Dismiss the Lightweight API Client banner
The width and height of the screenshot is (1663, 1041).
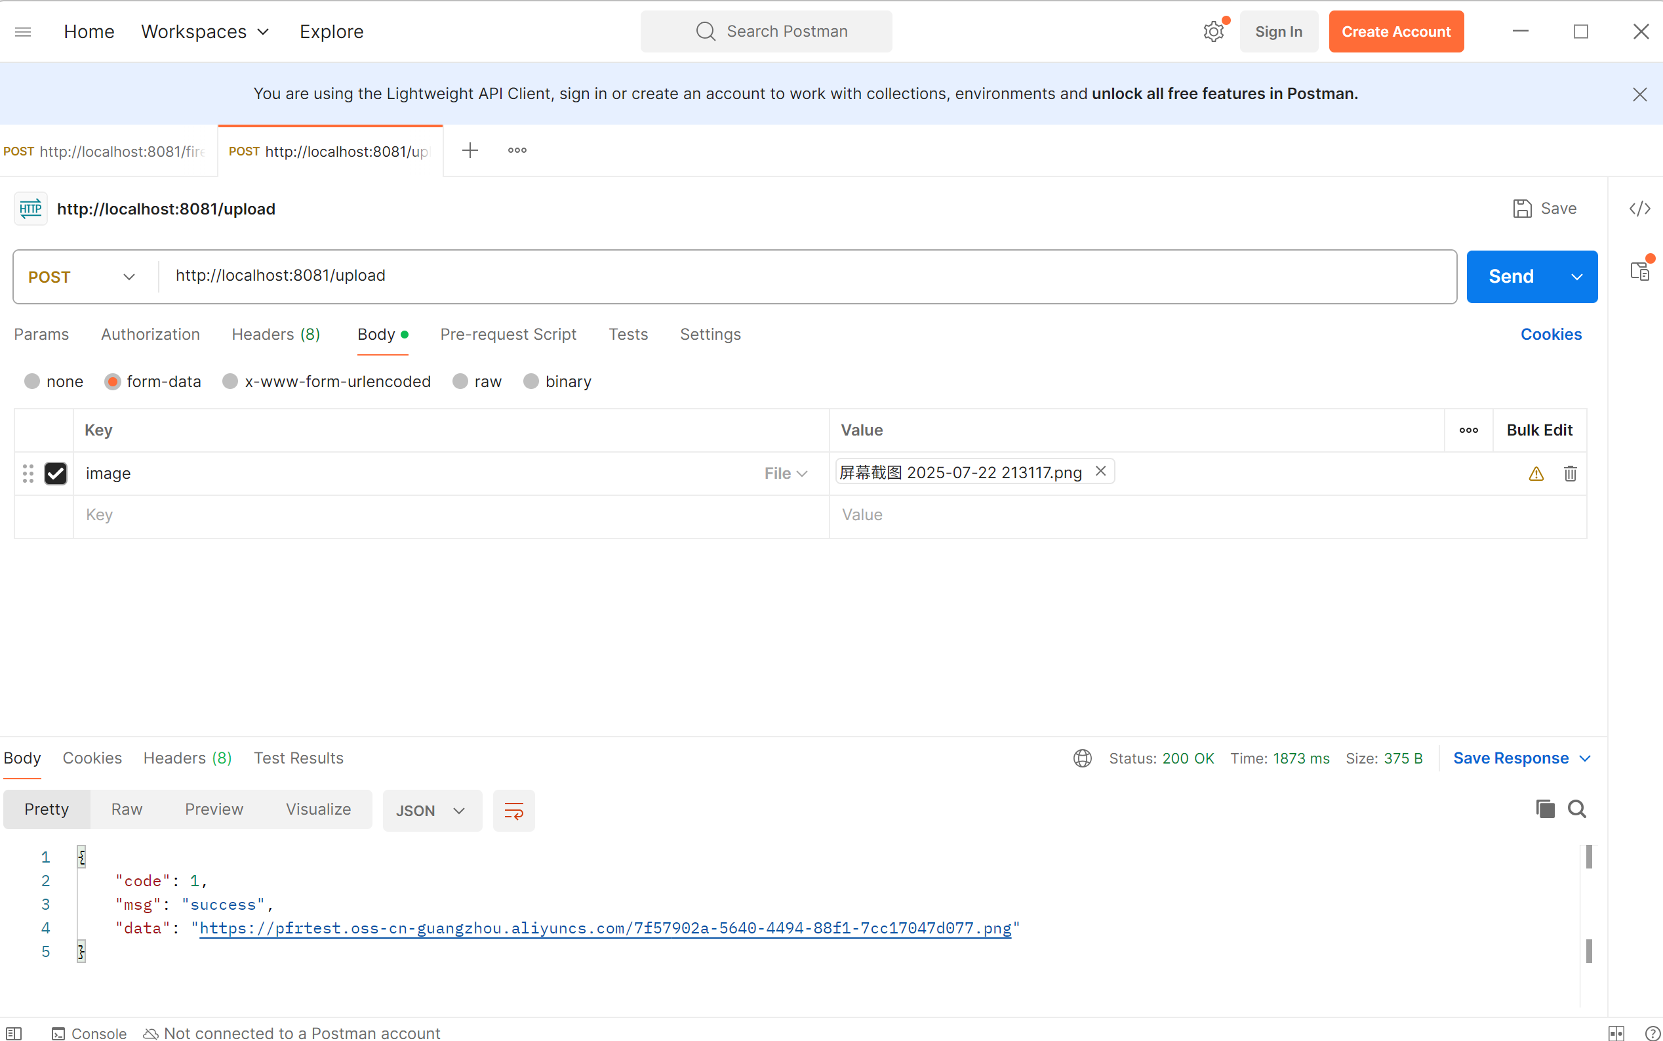pyautogui.click(x=1639, y=94)
